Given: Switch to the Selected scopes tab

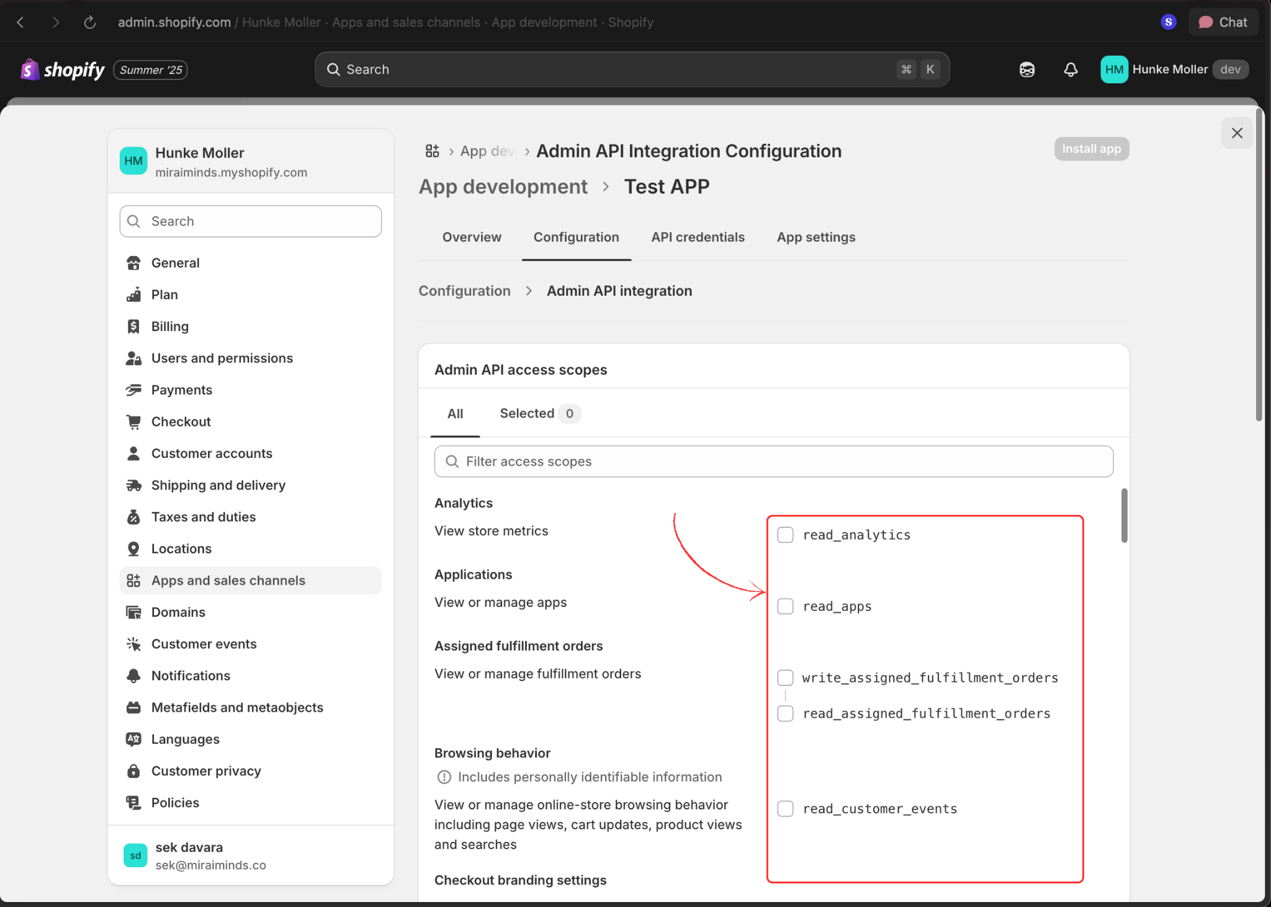Looking at the screenshot, I should (526, 413).
